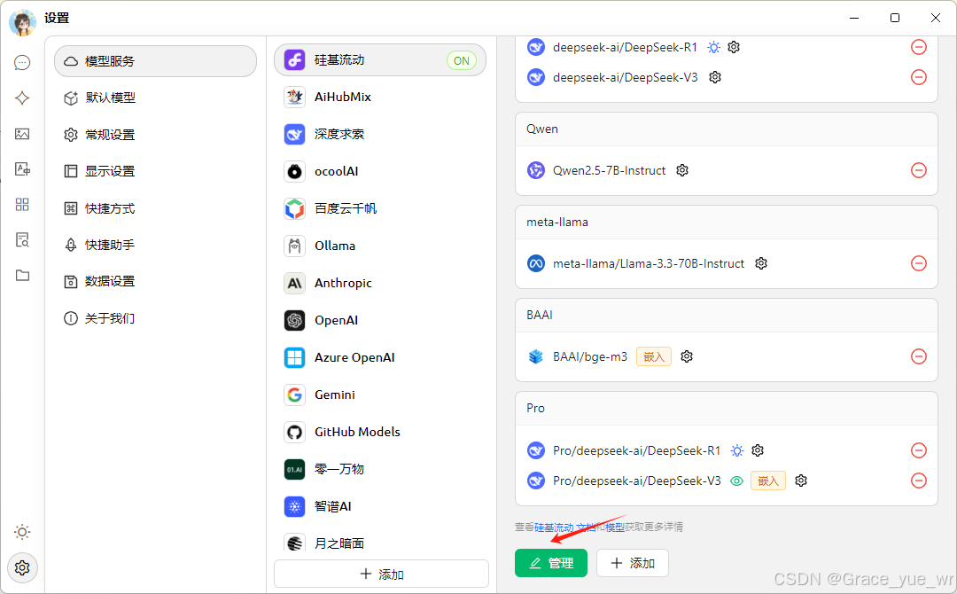
Task: Remove Qwen2.5-7B-Instruct with the minus icon
Action: click(919, 170)
